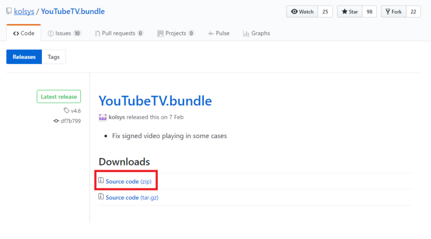
Task: Click the Issues exclamation icon
Action: 51,34
